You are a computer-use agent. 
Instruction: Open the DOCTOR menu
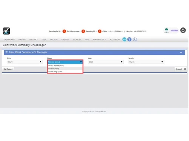tap(54, 39)
